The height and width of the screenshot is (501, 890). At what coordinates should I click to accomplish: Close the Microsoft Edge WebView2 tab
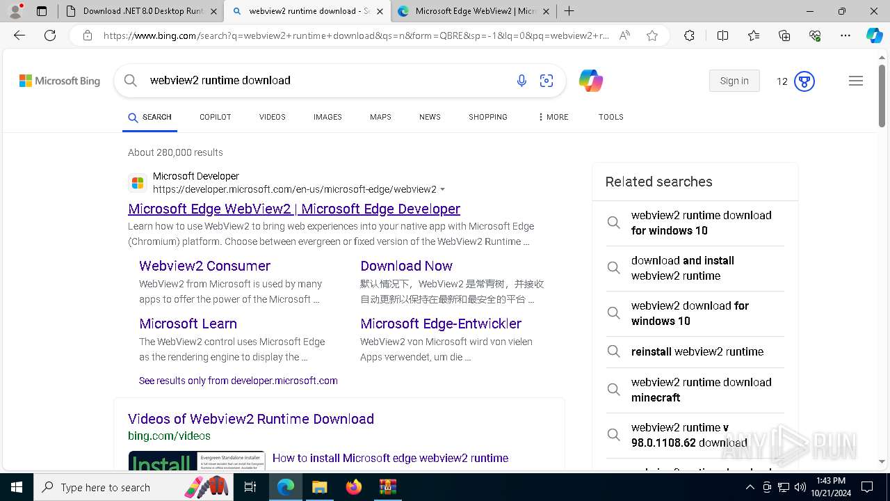(x=547, y=11)
